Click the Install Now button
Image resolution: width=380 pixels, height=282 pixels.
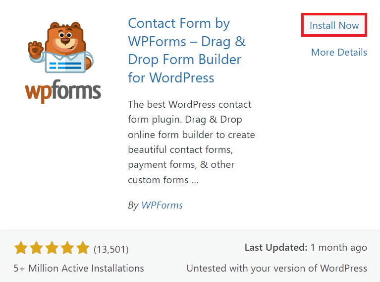[334, 25]
